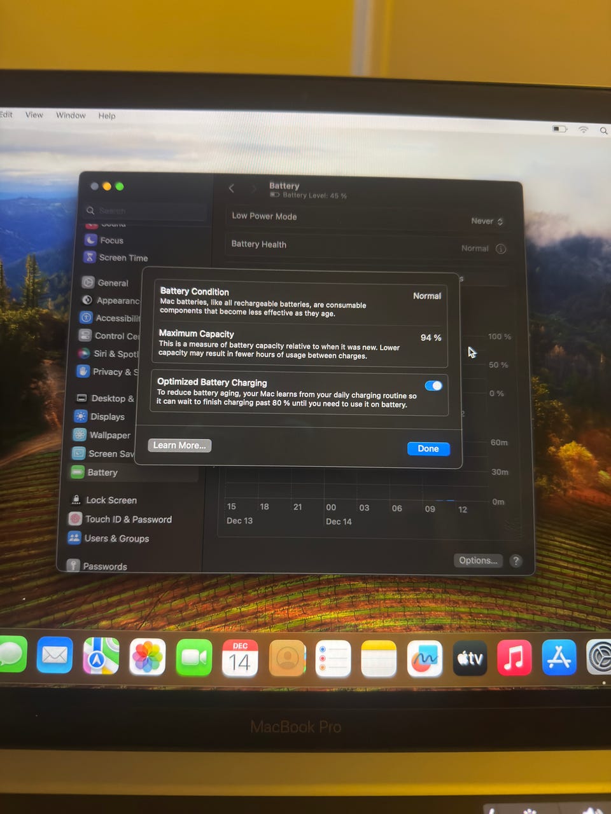Click Spotlight search in menu bar
This screenshot has height=814, width=611.
point(603,130)
